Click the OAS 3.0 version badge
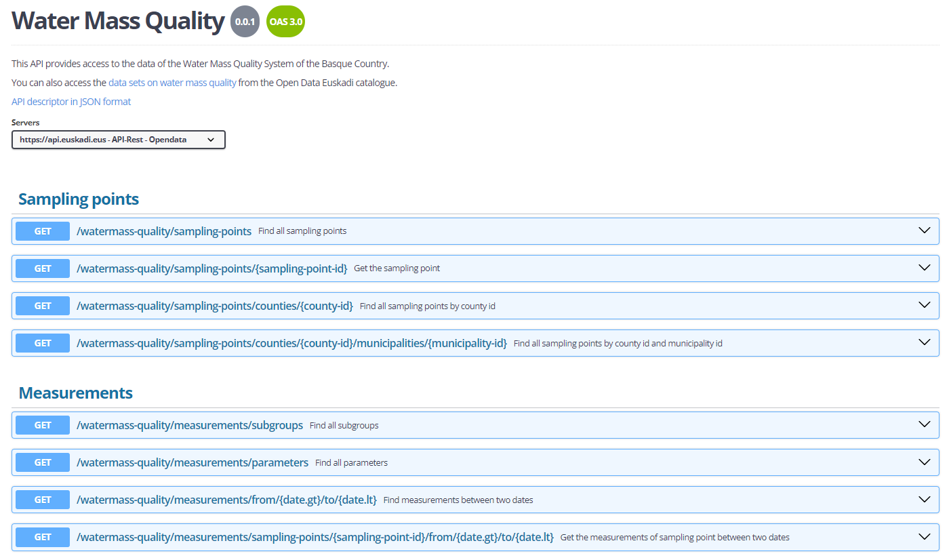Viewport: 951px width, 560px height. pos(285,22)
